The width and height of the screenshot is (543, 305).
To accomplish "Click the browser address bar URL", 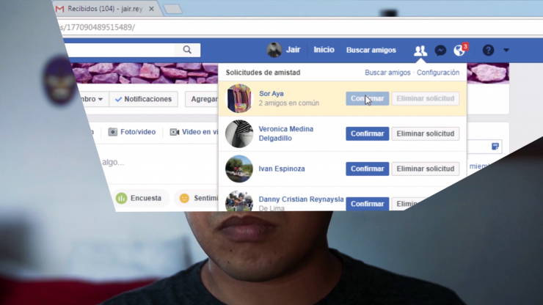I will pos(98,27).
